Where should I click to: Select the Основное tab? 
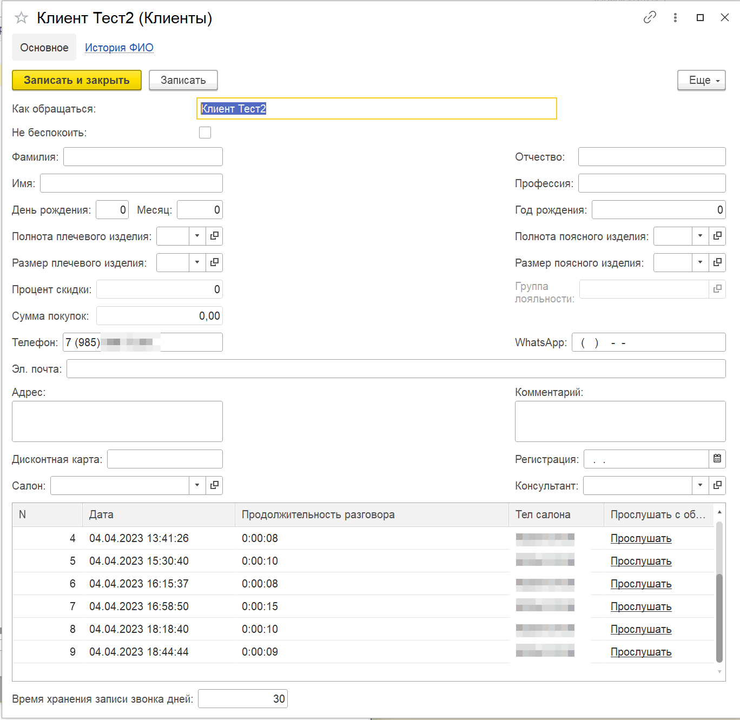(44, 48)
